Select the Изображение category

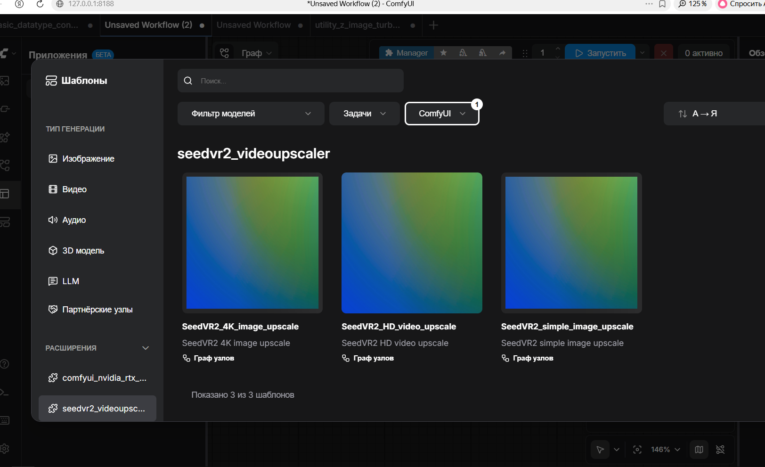[x=98, y=159]
